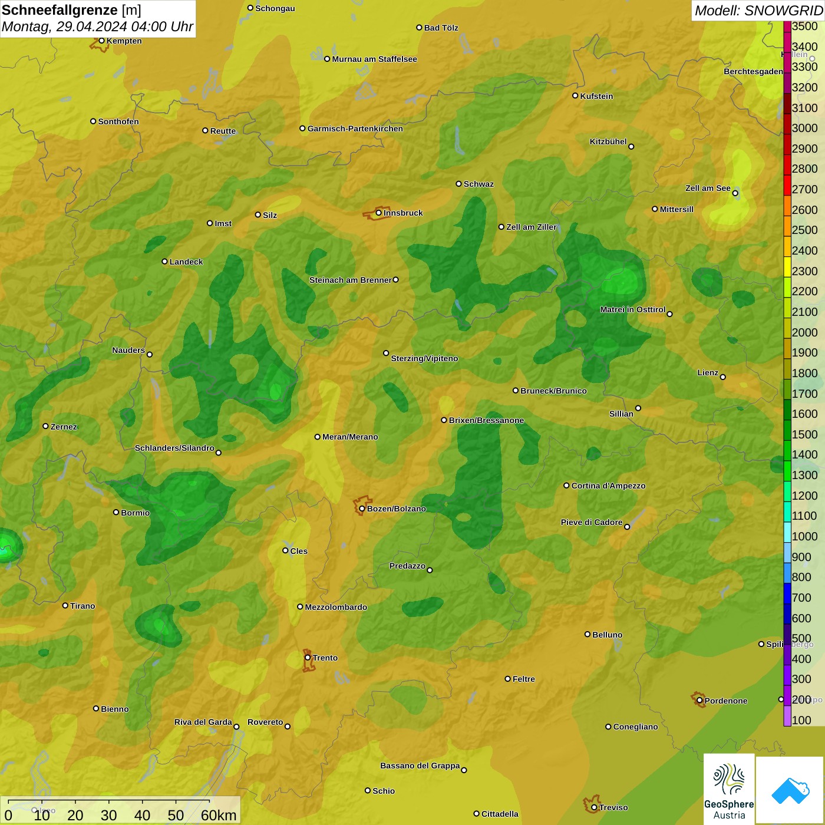Click the Landeck location dot
825x825 pixels.
pos(164,261)
